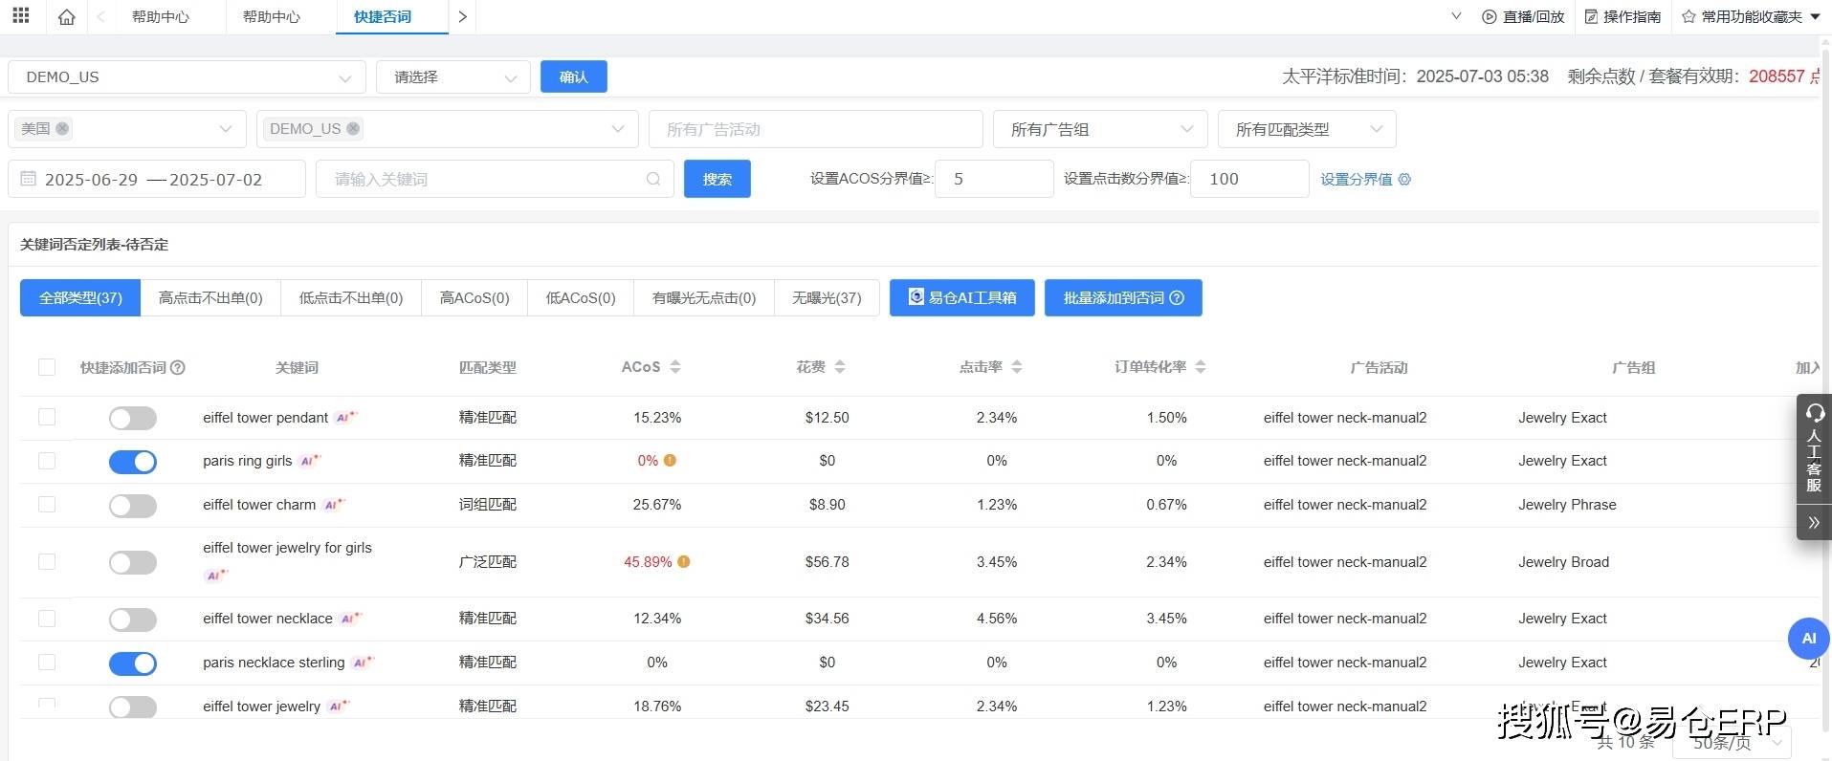Select 全部类型(37) filter tab
The width and height of the screenshot is (1832, 761).
[80, 297]
